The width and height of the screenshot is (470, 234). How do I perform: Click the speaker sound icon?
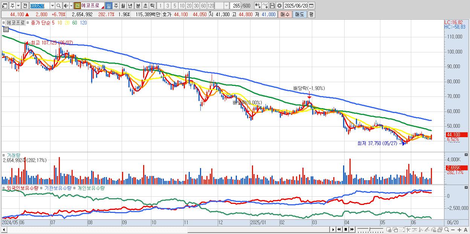coord(66,6)
